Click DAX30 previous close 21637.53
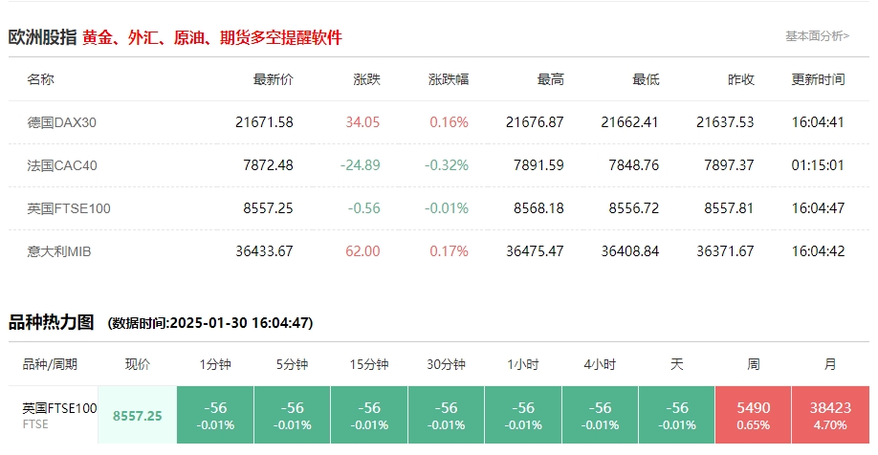The width and height of the screenshot is (878, 455). (x=725, y=122)
